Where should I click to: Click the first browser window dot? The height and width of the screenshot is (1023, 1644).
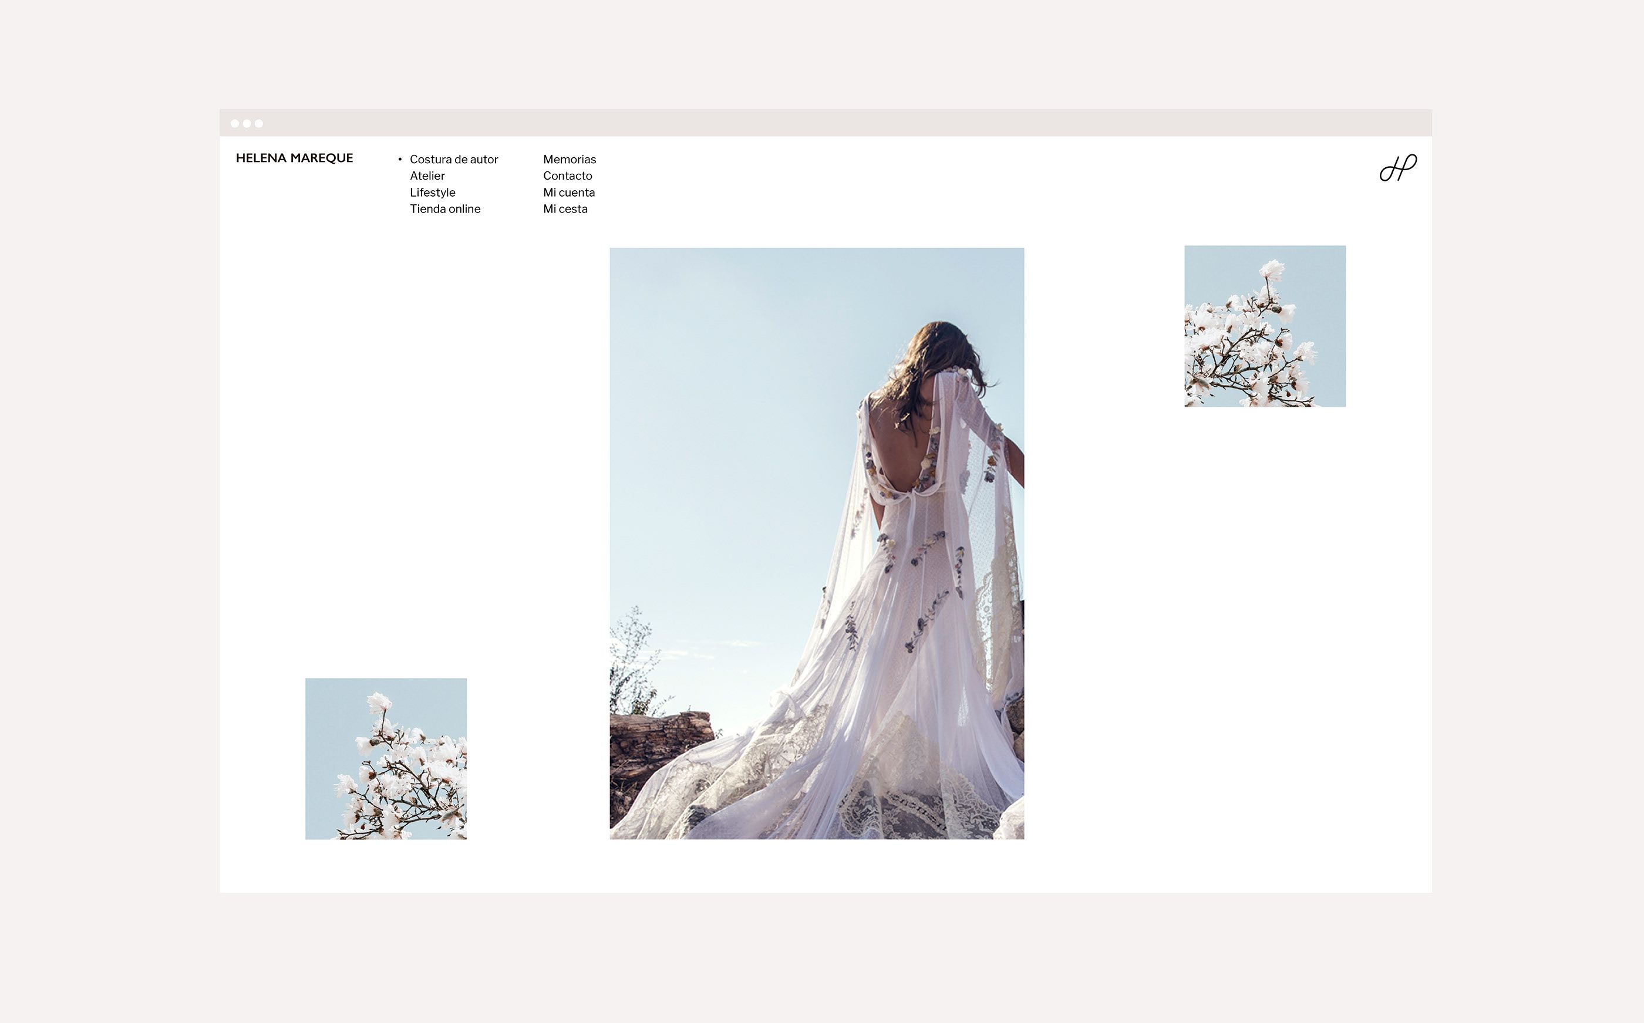point(235,123)
